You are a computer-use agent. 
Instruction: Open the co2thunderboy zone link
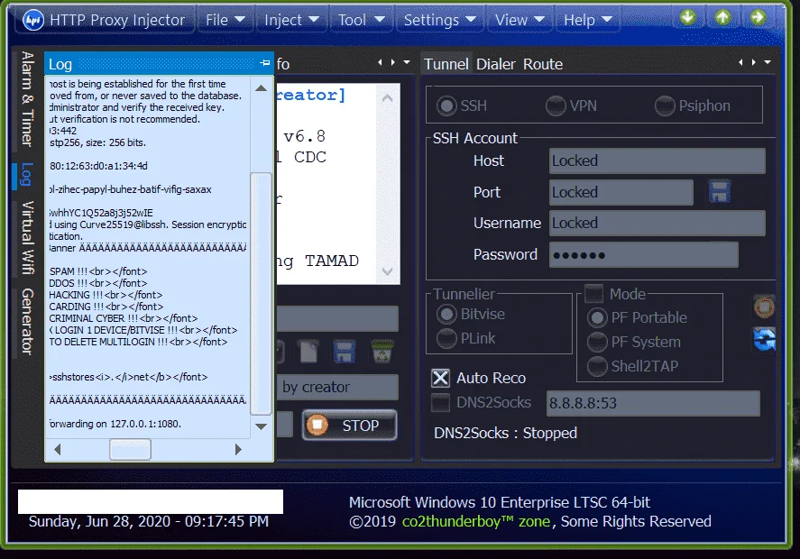click(476, 521)
